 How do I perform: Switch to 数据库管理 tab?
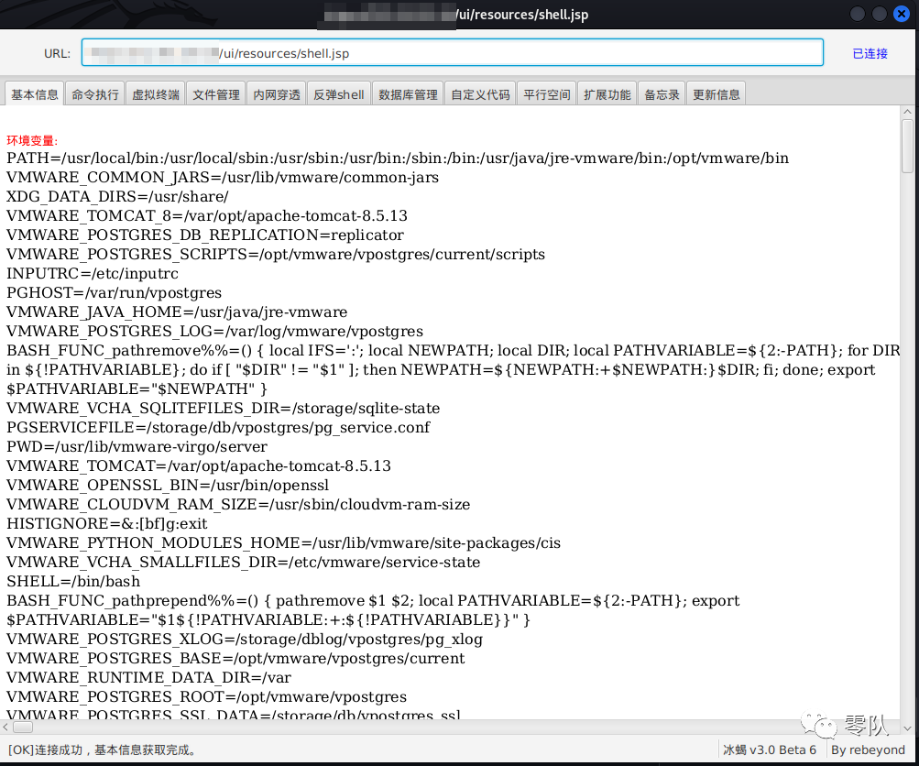click(408, 94)
